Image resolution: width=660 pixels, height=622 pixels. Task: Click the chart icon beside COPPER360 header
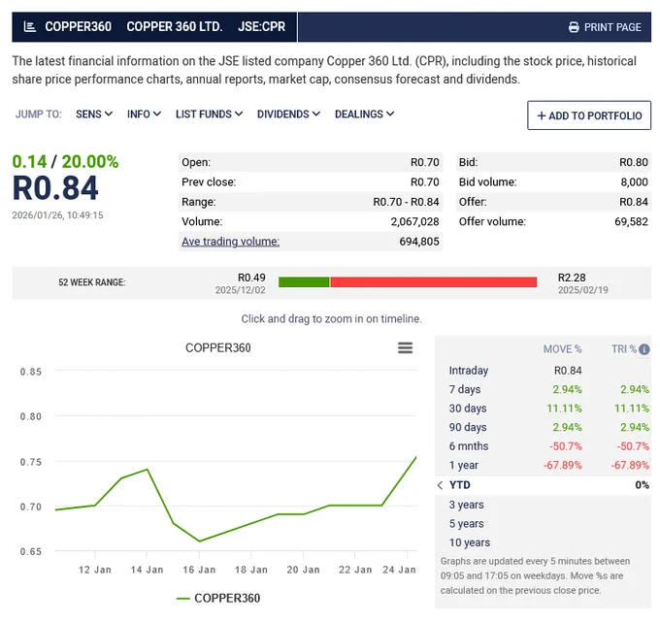[x=29, y=27]
